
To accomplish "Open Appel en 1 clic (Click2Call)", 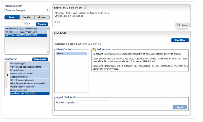I will pos(30,93).
